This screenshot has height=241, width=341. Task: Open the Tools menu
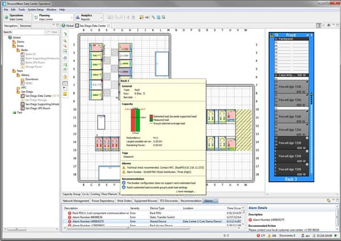[x=22, y=10]
